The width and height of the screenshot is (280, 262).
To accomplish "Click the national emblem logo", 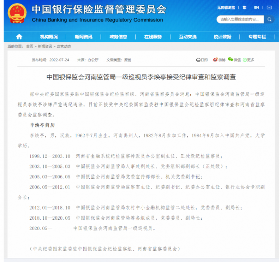I will pos(17,13).
